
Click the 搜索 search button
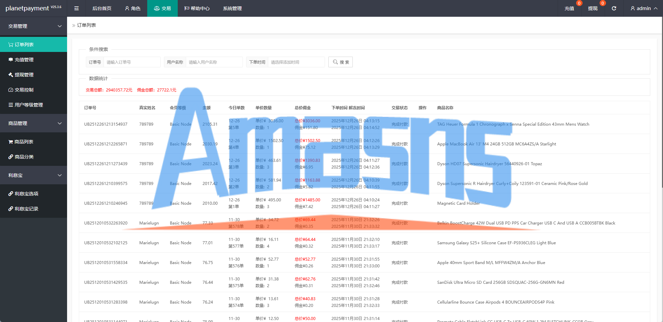pos(340,62)
